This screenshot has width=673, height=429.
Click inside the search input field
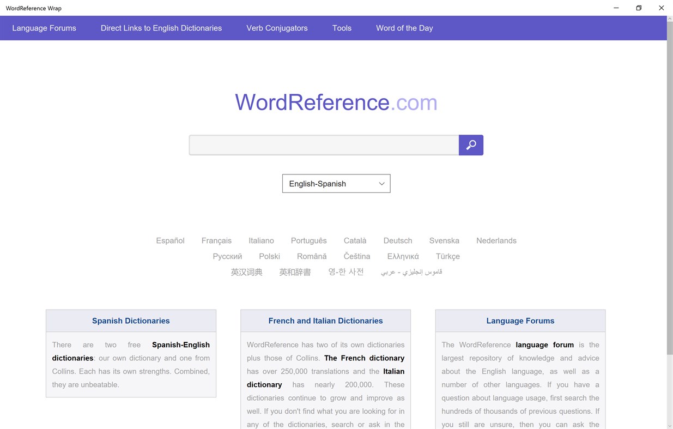coord(324,145)
